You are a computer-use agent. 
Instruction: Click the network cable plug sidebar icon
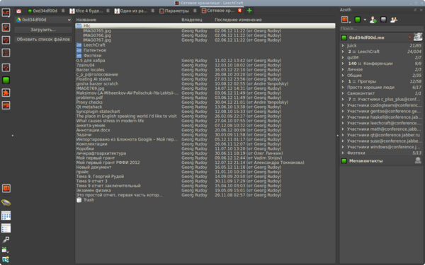(6, 240)
